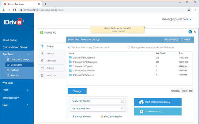Bookmark this page with the star icon
199x124 pixels.
(189, 10)
